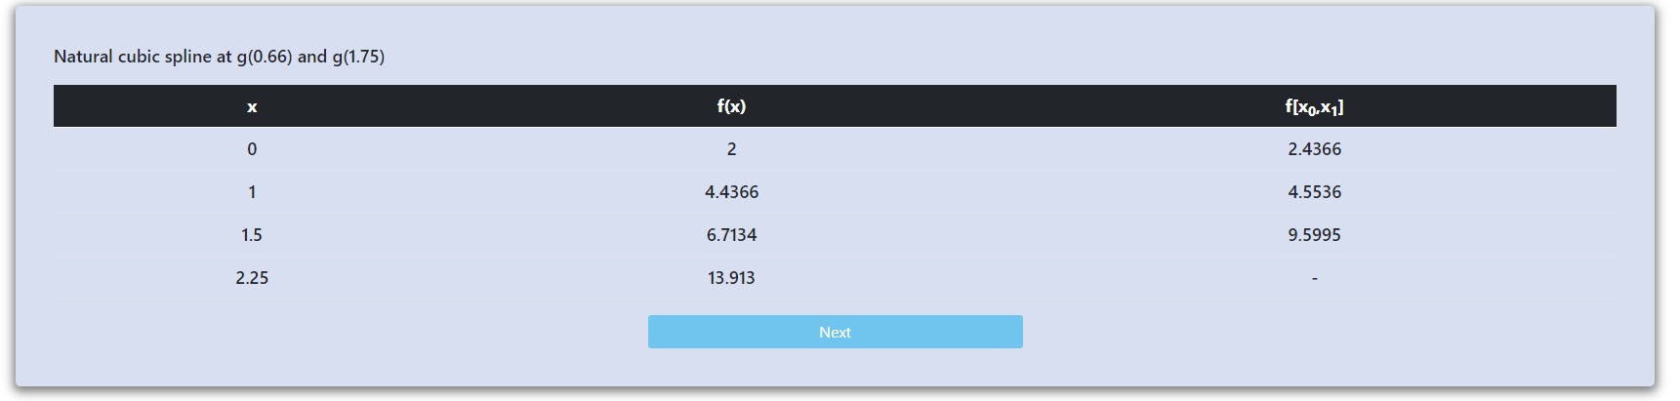Viewport: 1680px width, 401px height.
Task: Click the x column header
Action: [x=252, y=106]
